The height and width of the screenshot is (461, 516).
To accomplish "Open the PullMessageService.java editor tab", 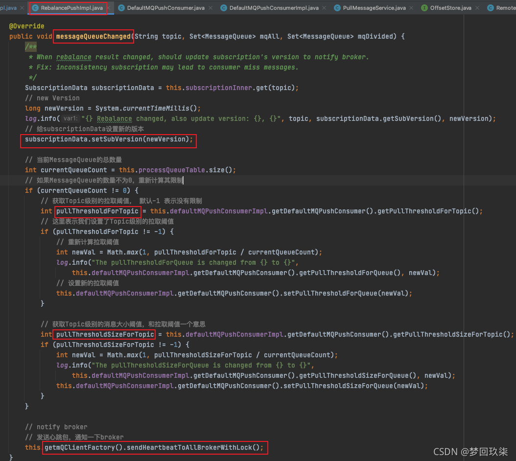I will (x=374, y=8).
